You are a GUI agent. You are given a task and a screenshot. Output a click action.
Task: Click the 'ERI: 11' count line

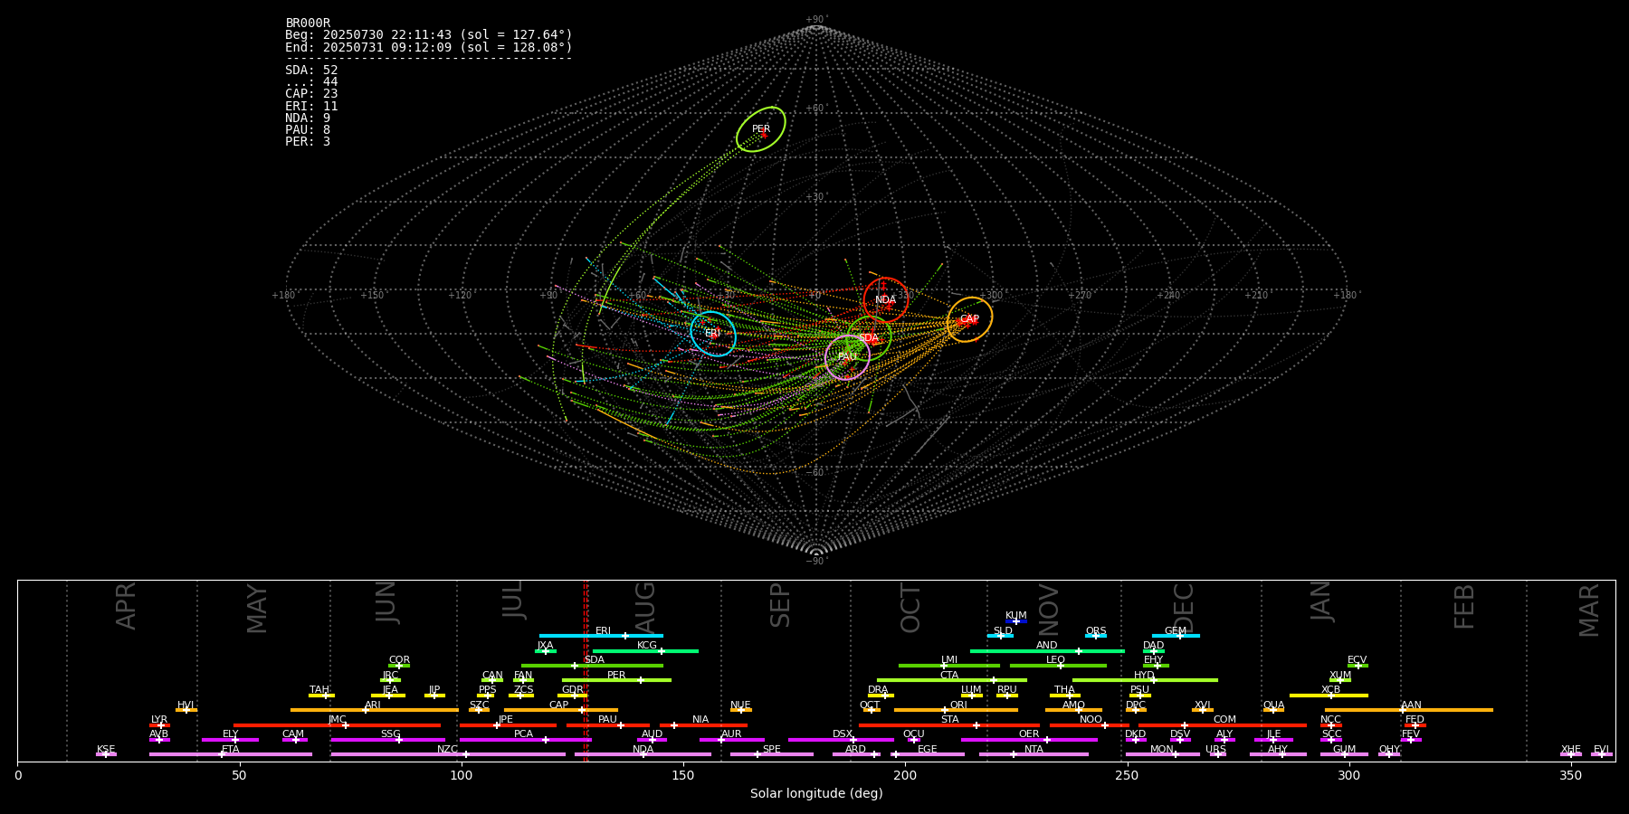pos(311,106)
